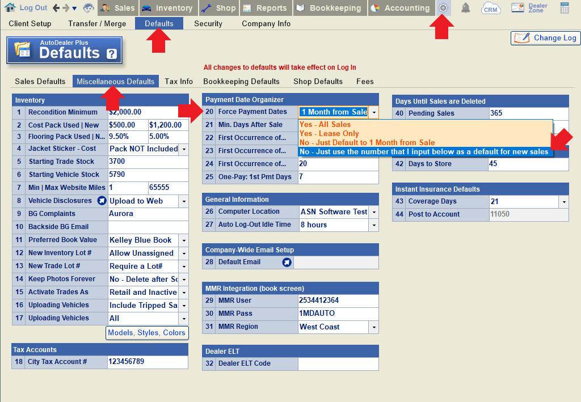Expand New Inventory Lot # dropdown
The height and width of the screenshot is (402, 581).
184,253
